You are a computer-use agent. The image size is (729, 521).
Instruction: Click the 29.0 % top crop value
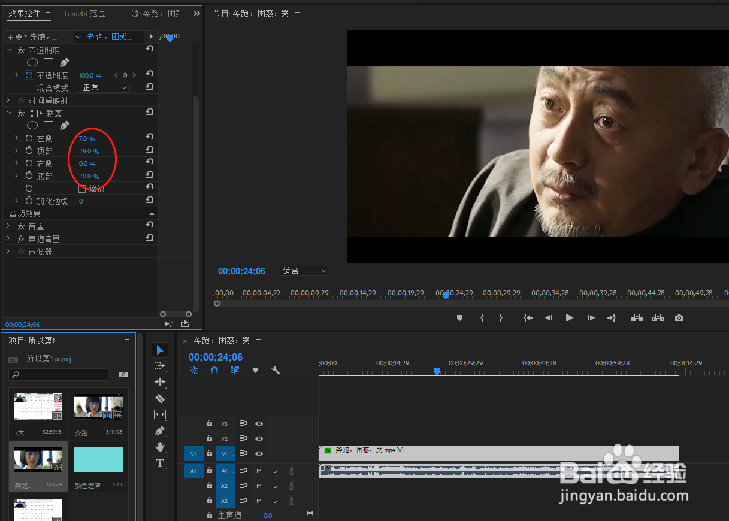(x=89, y=151)
